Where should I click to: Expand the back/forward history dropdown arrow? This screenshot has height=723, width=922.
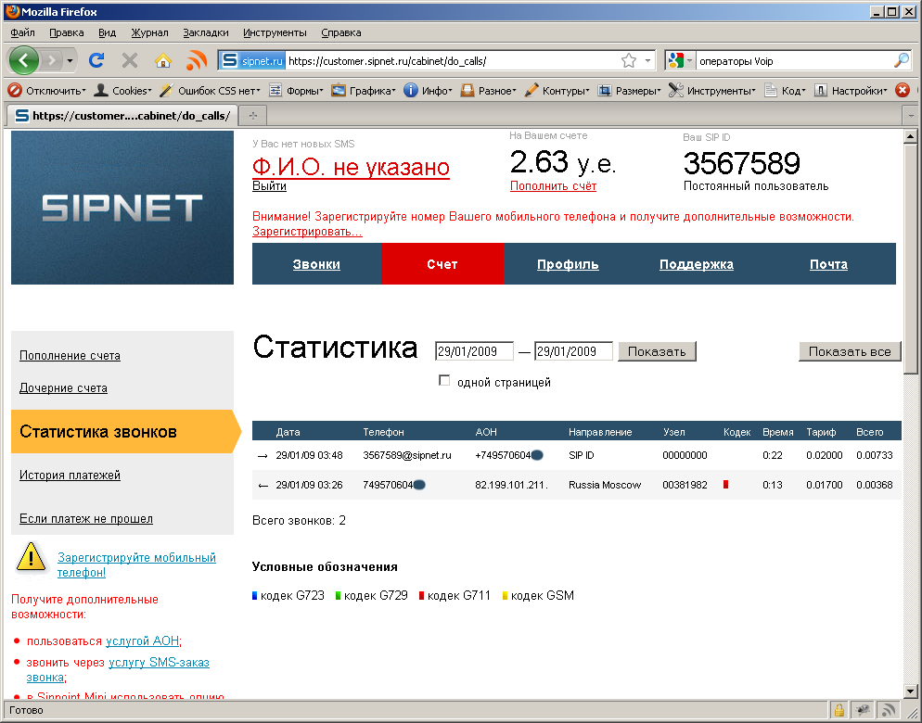(70, 60)
